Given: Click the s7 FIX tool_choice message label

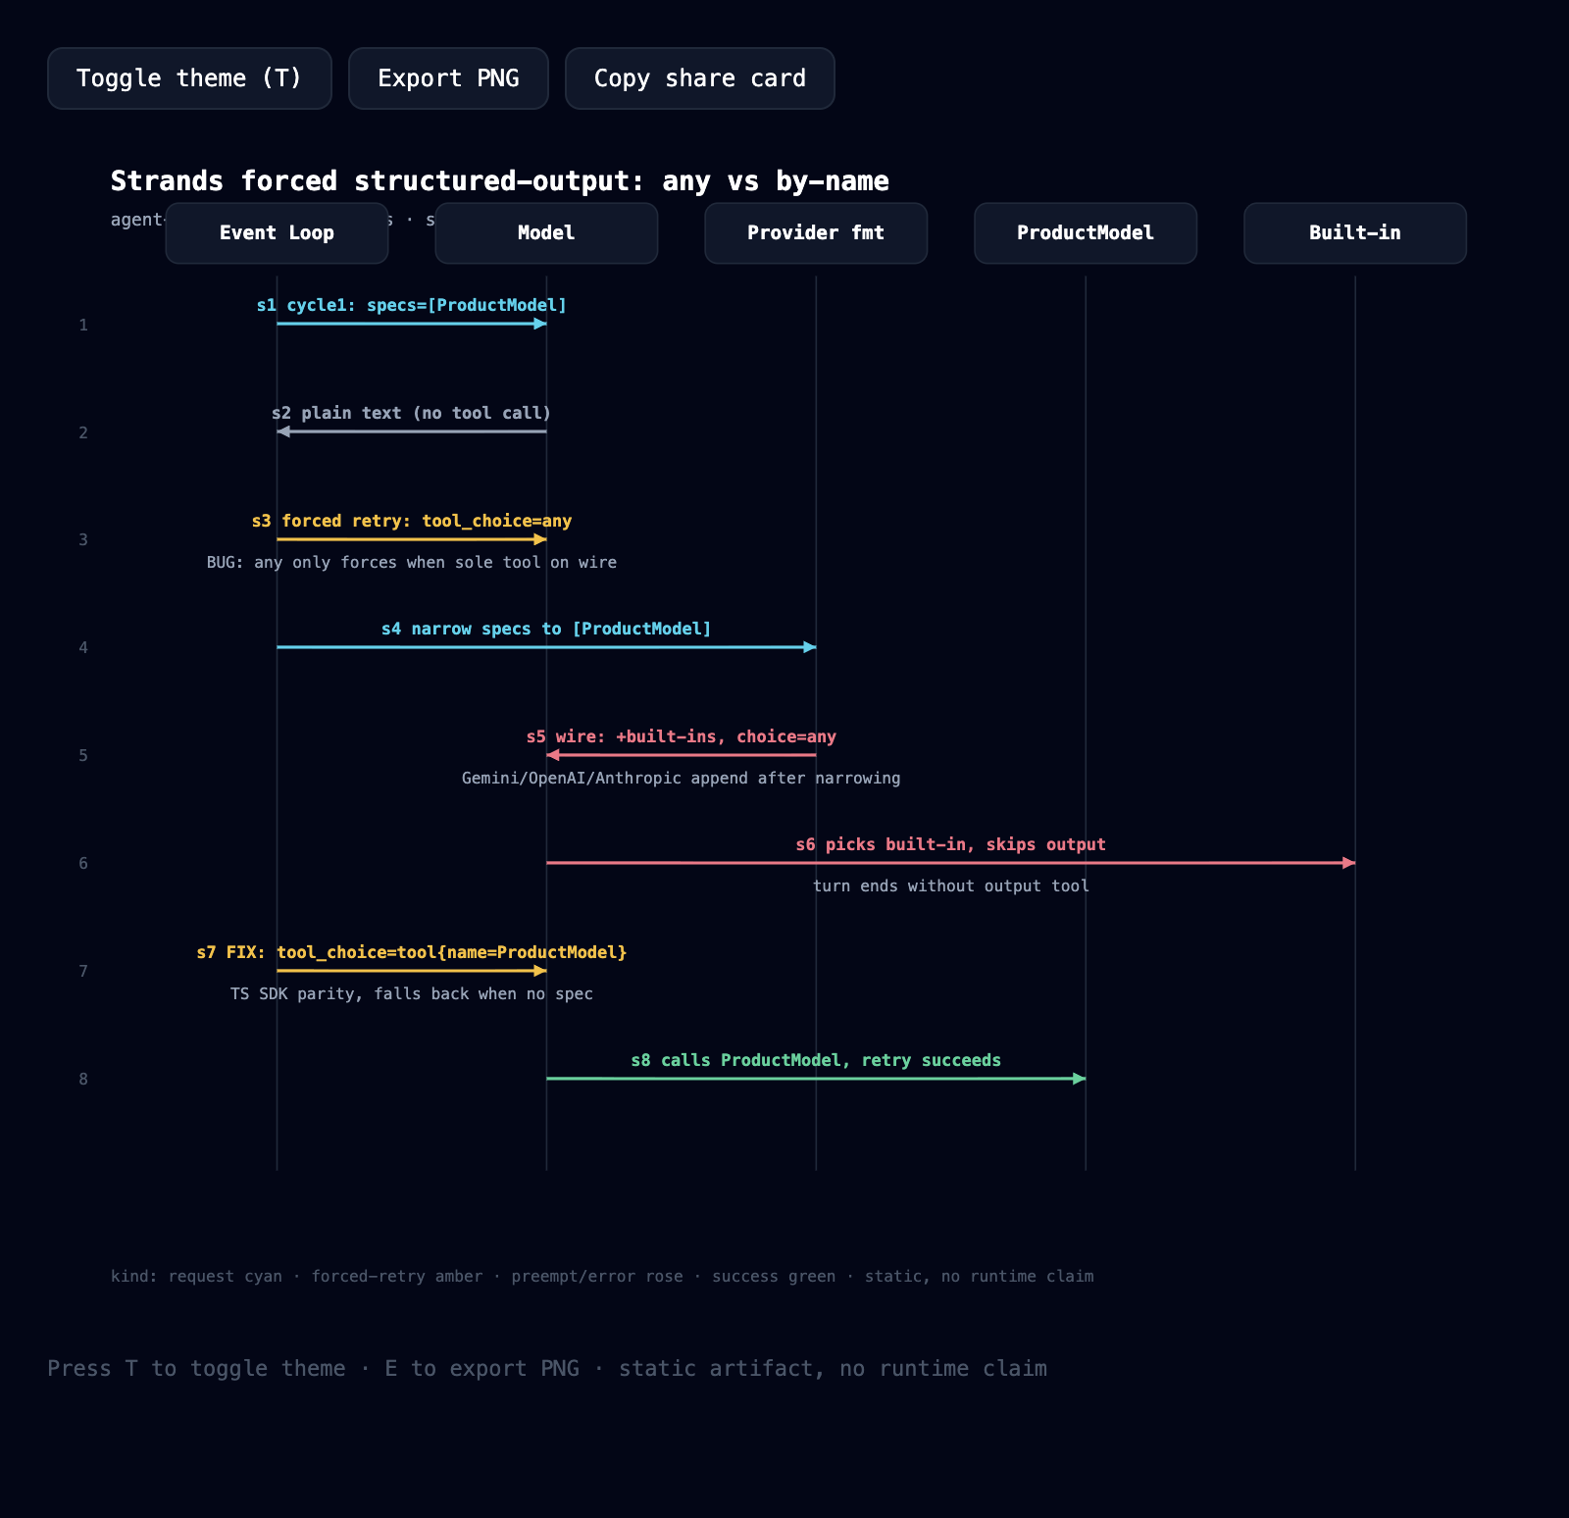Looking at the screenshot, I should [412, 952].
